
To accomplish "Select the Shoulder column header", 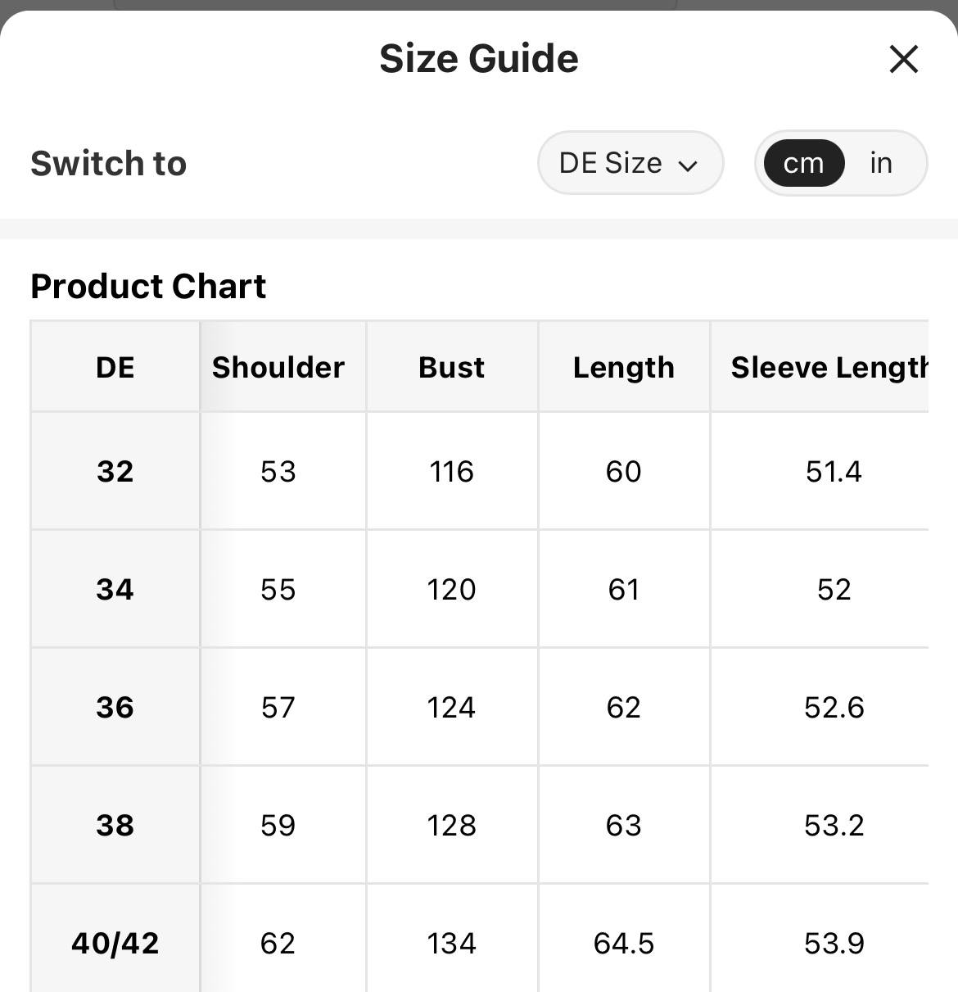I will click(x=278, y=368).
